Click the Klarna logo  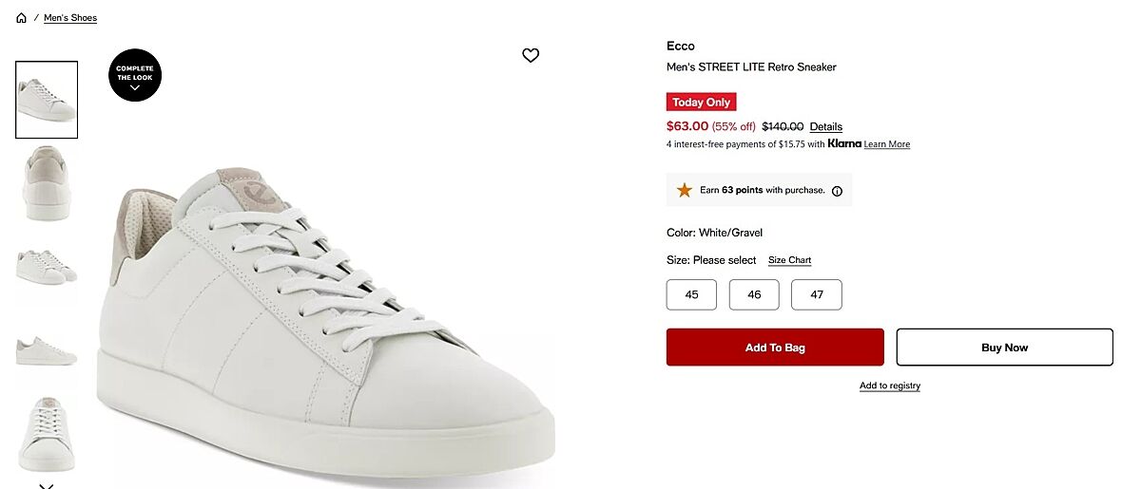844,144
